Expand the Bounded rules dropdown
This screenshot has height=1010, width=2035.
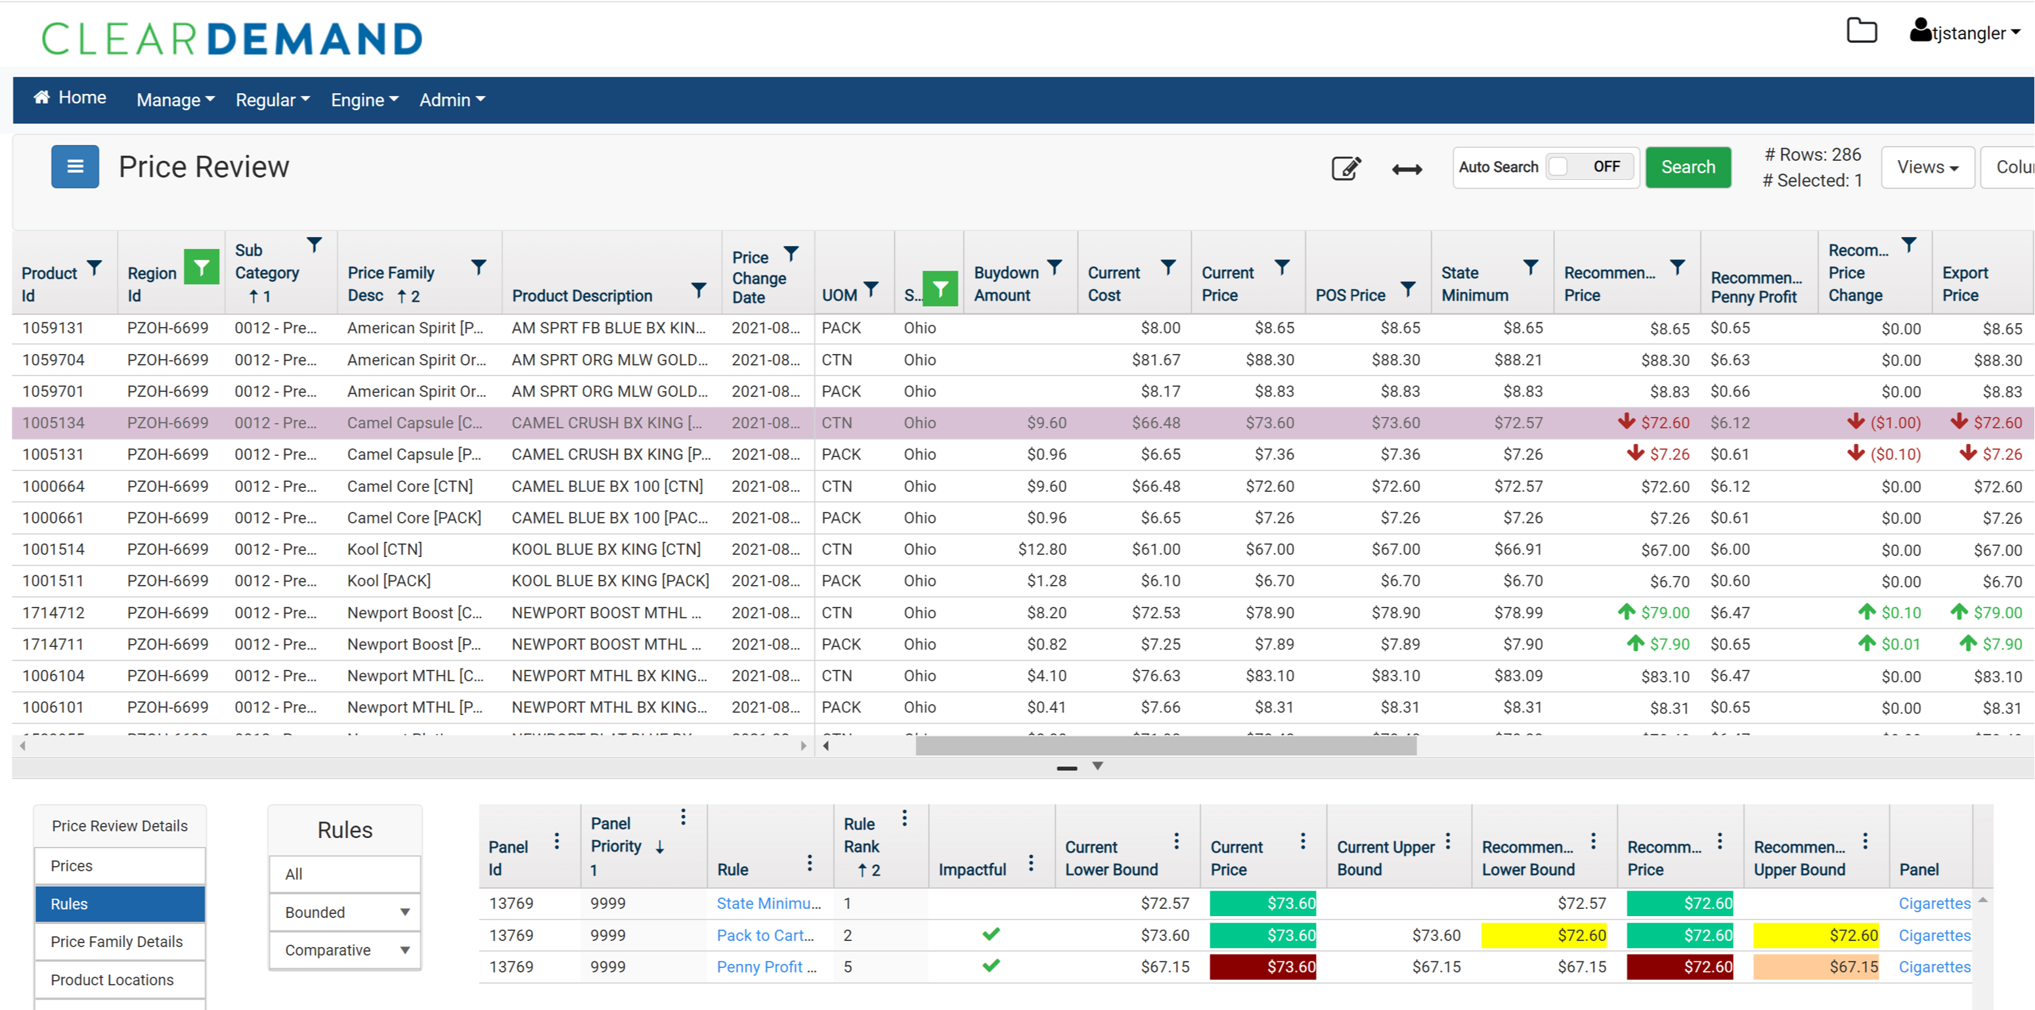click(x=405, y=912)
